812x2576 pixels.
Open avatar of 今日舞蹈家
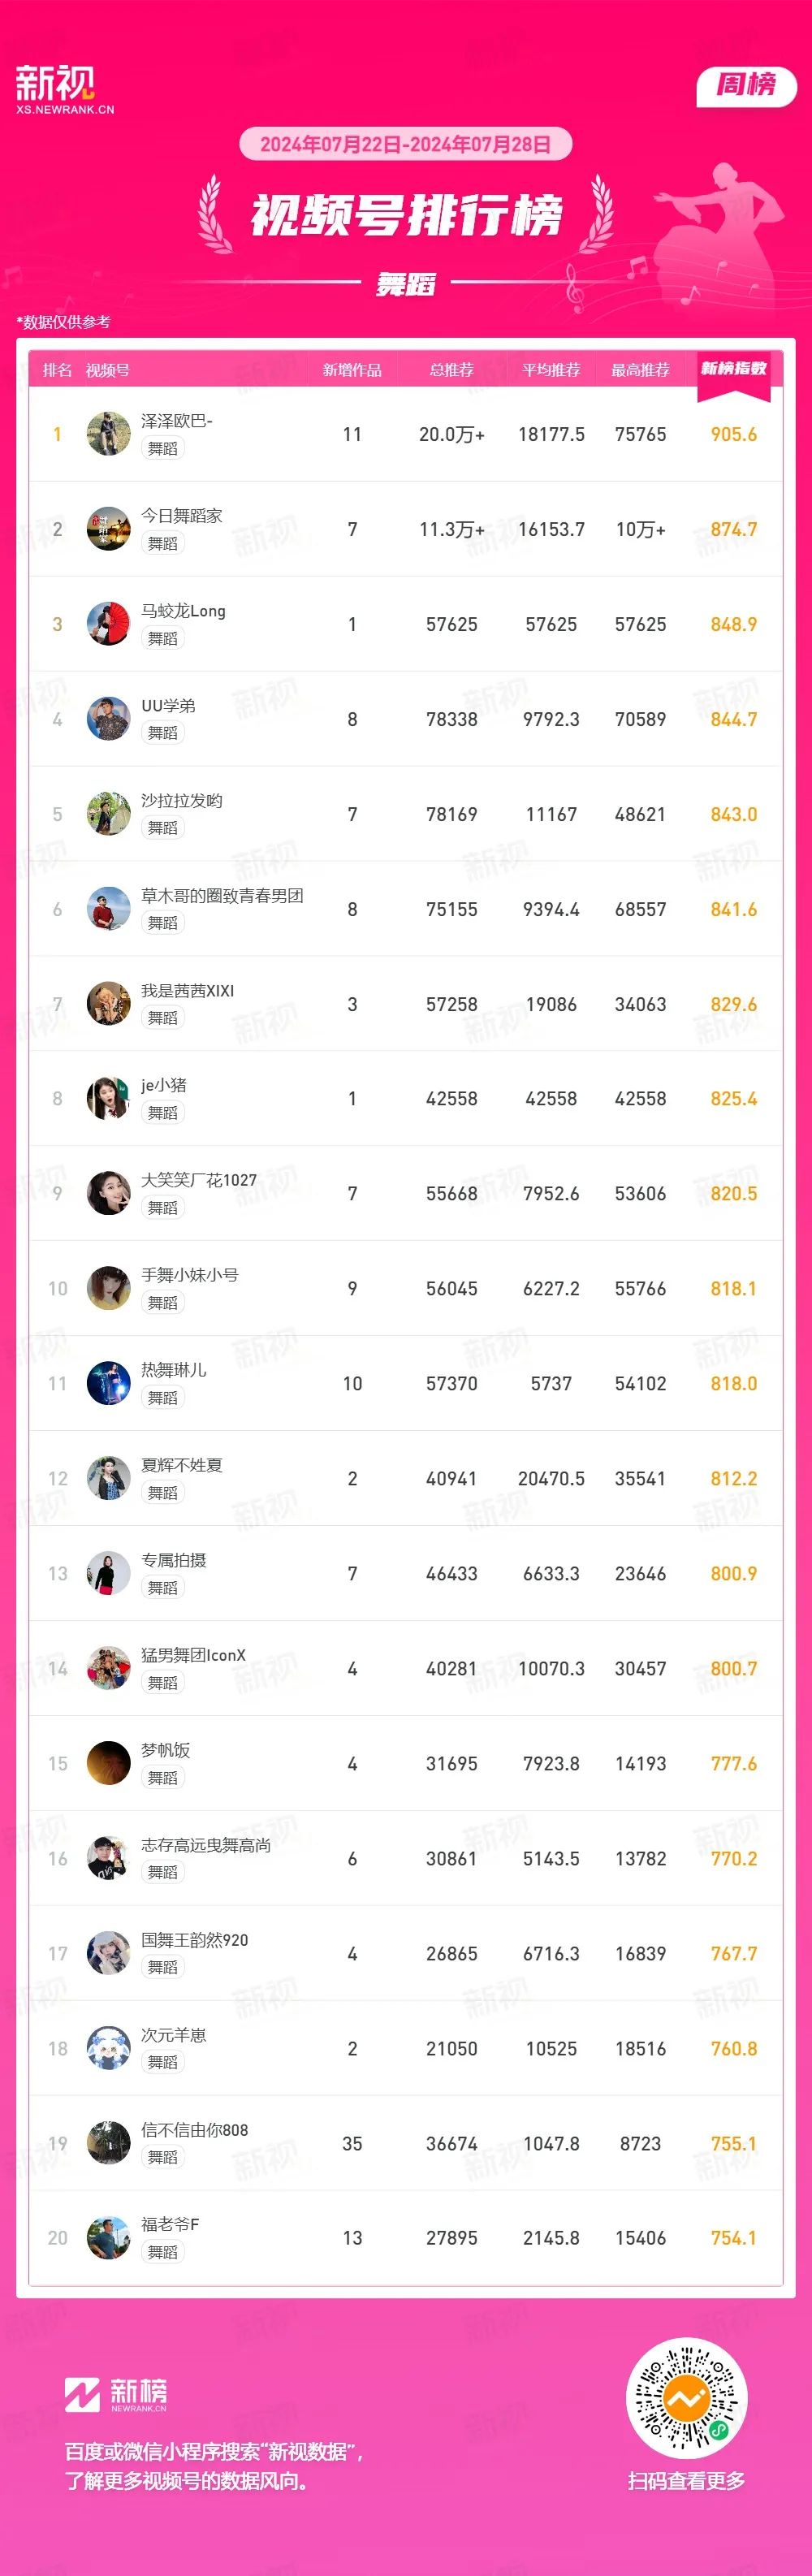(x=108, y=529)
